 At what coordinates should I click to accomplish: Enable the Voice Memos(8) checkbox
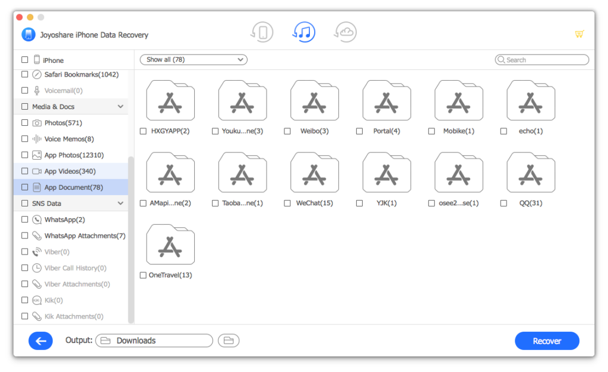click(25, 139)
